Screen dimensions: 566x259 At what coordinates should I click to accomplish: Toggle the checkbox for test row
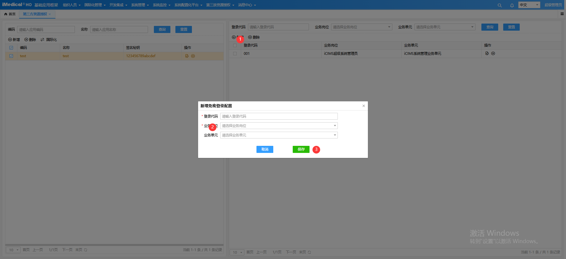coord(11,56)
